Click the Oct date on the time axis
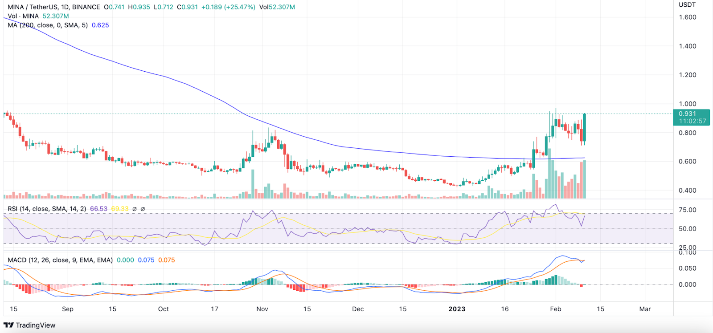This screenshot has width=713, height=333. pos(164,309)
